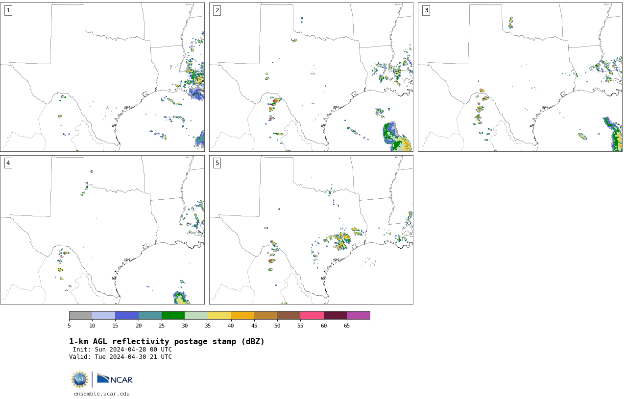Click the colorbar tick label '65'
The width and height of the screenshot is (627, 399).
(347, 326)
